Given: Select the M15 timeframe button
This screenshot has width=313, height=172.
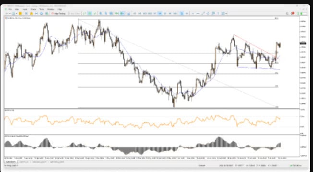Looking at the screenshot, I should pyautogui.click(x=145, y=13).
